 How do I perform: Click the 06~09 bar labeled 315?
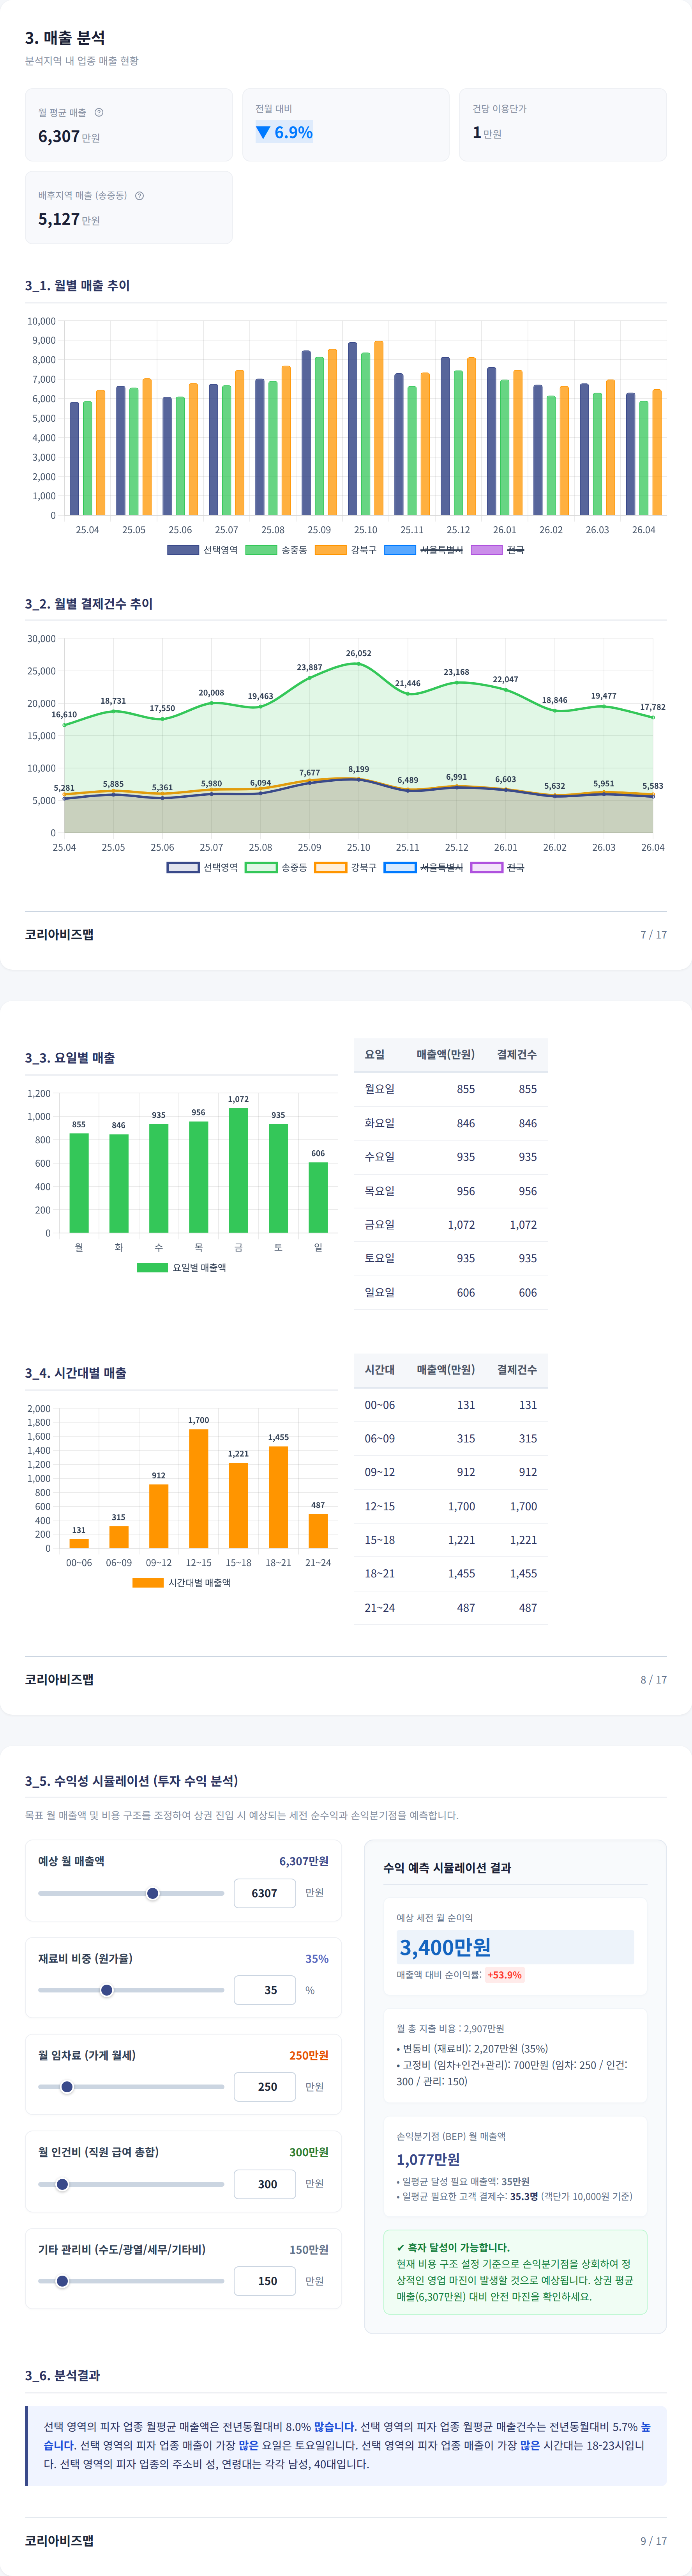pyautogui.click(x=119, y=1537)
